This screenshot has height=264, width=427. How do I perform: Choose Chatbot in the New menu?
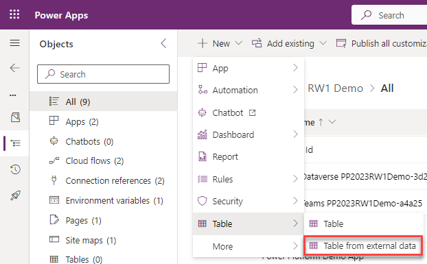coord(248,112)
